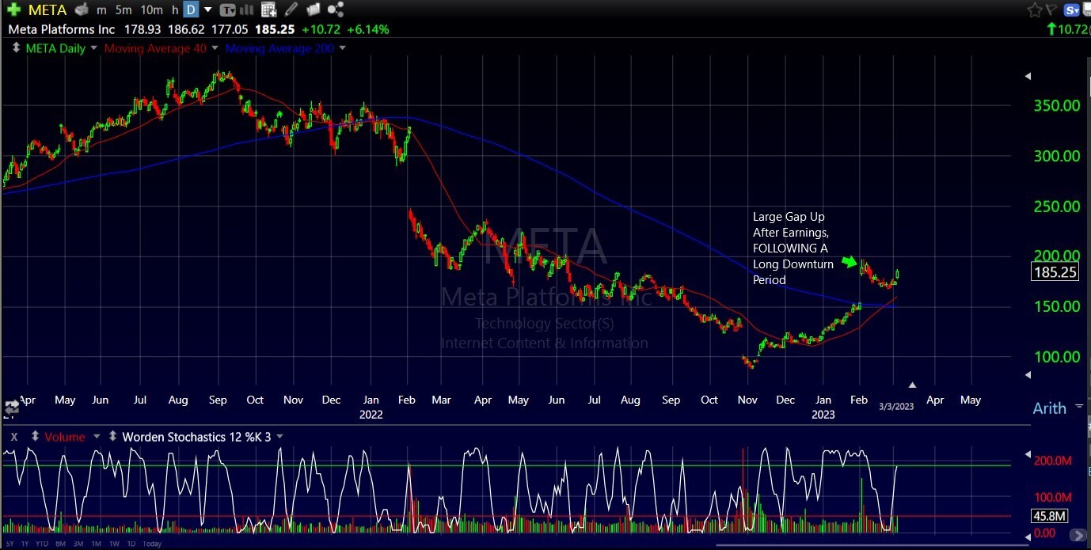1091x550 pixels.
Task: Click the Worden Stochastics 12 %K 3 label
Action: coord(196,436)
